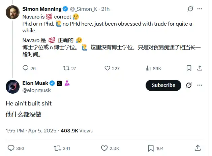
Task: Bookmark Elon Musk's post
Action: pyautogui.click(x=151, y=148)
